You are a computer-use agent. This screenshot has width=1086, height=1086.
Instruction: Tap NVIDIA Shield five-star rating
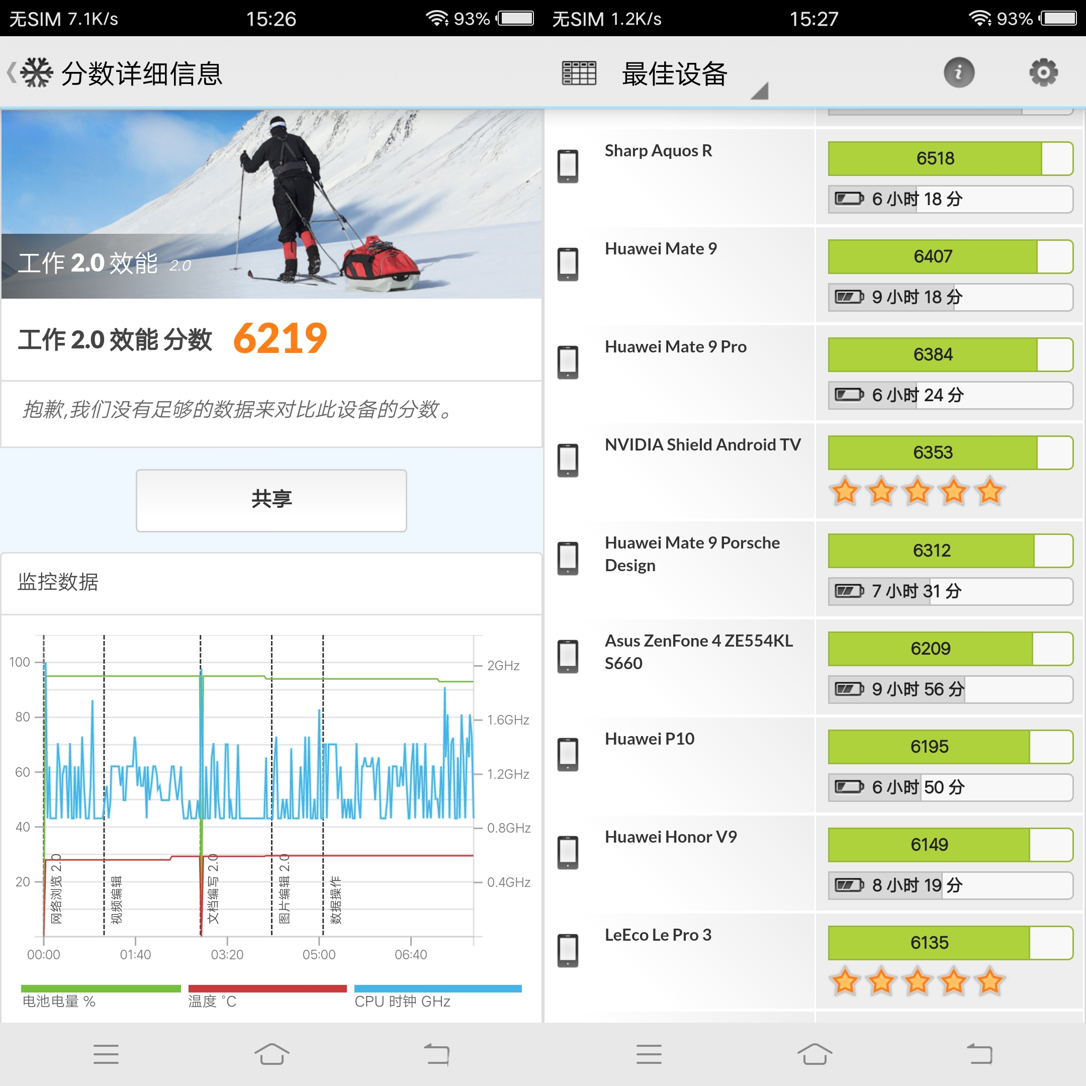point(917,492)
